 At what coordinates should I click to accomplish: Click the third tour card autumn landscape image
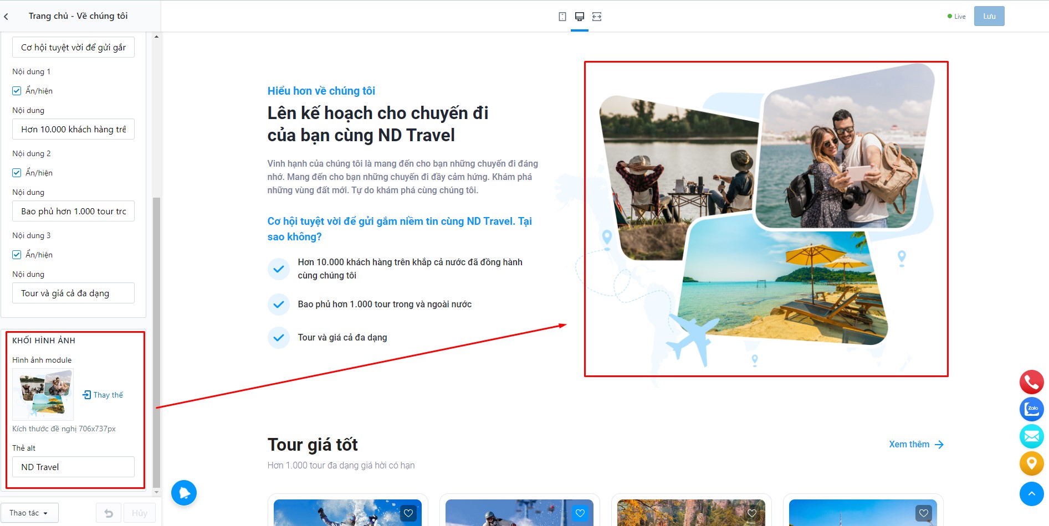tap(691, 513)
